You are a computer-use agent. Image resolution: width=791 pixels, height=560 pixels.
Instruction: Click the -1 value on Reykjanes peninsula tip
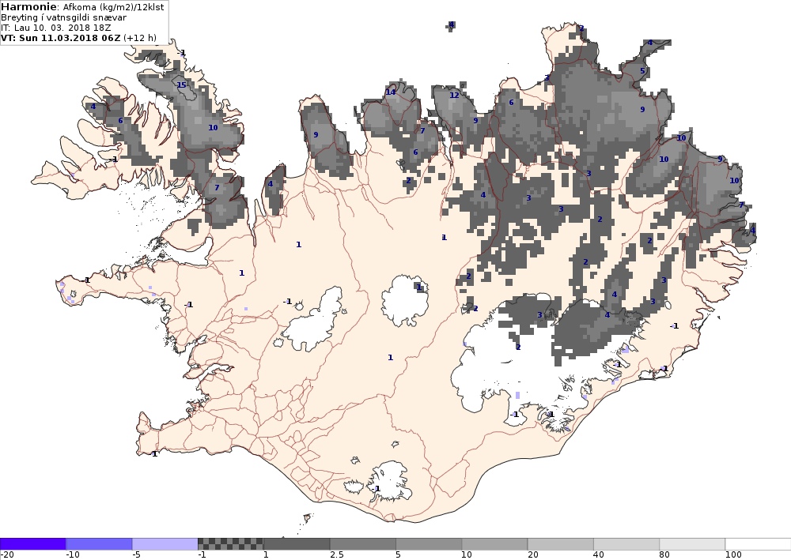coord(153,453)
